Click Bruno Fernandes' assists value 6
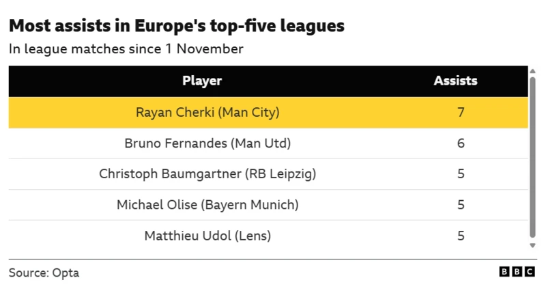 click(461, 143)
